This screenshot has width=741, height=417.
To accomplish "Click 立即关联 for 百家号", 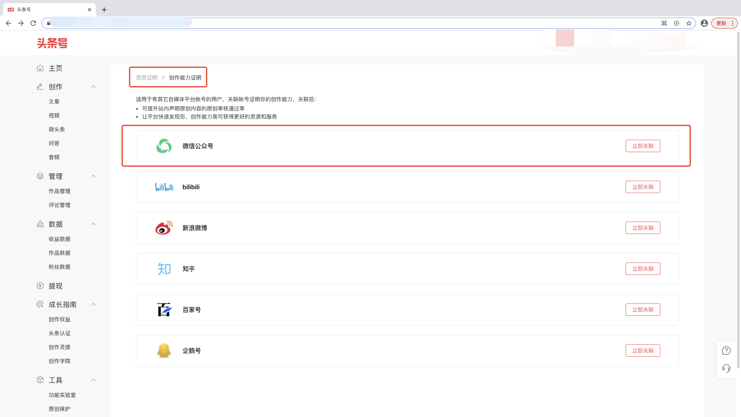I will click(x=643, y=310).
